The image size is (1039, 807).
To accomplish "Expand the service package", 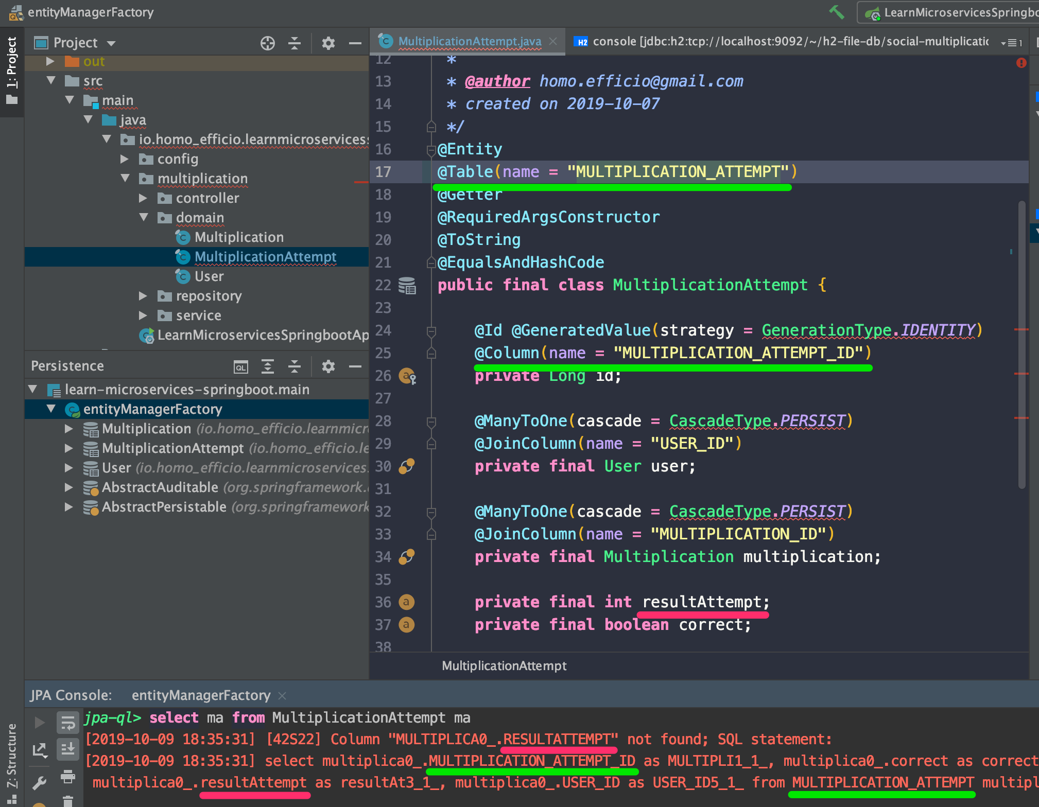I will (x=143, y=315).
